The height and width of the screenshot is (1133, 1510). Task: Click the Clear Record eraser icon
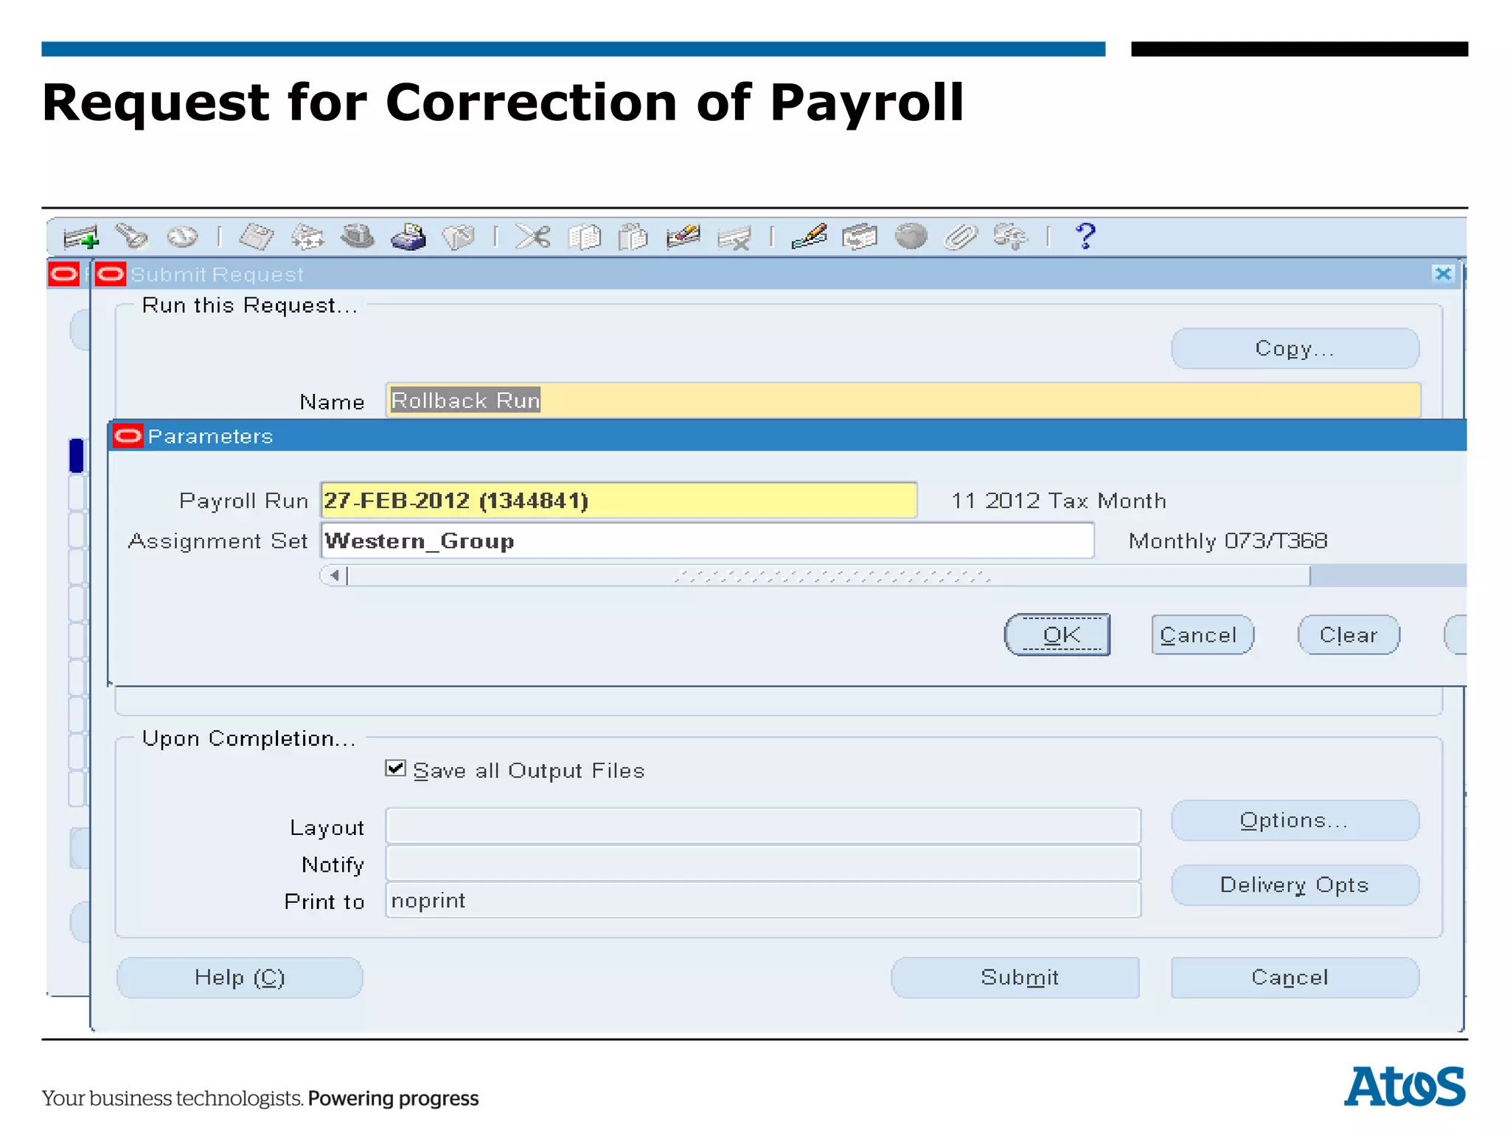[683, 237]
